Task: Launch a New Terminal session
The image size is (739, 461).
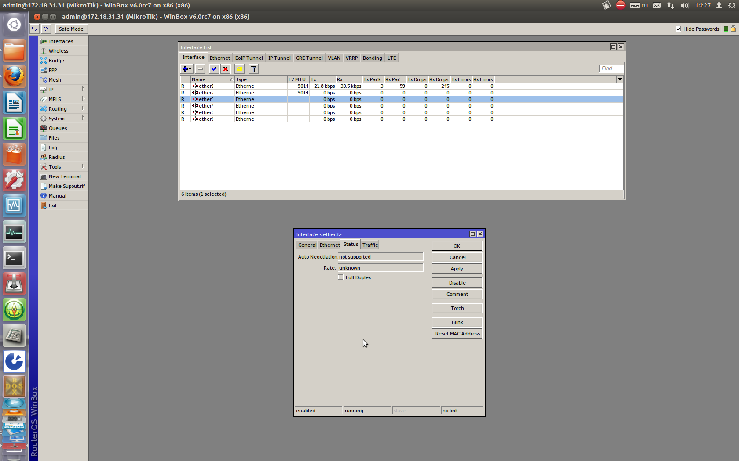Action: tap(64, 176)
